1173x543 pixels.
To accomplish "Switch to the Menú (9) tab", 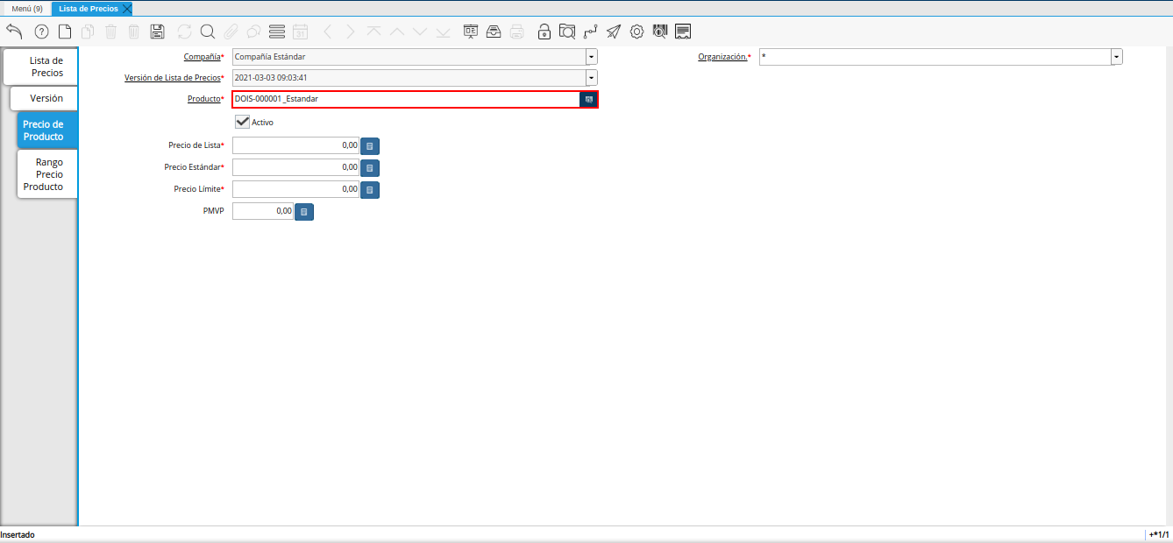I will pyautogui.click(x=26, y=8).
